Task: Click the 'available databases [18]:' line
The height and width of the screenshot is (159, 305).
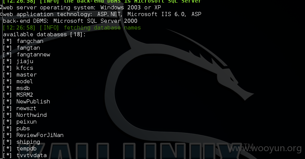Action: point(44,34)
